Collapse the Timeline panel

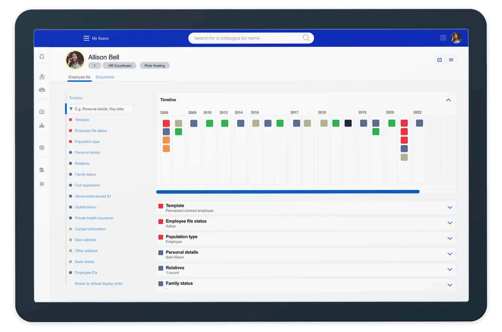click(448, 100)
